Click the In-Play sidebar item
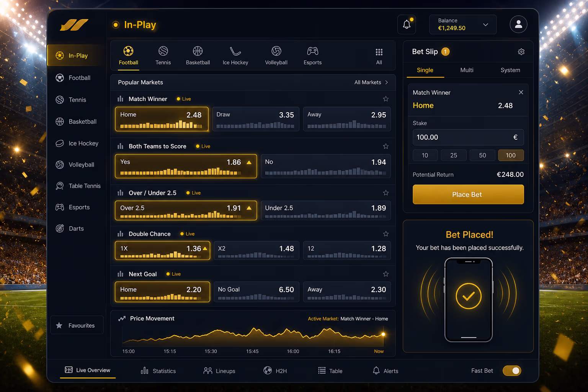 point(76,56)
